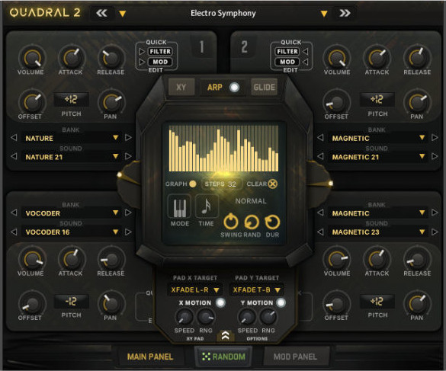Open the MAGNETIC 21 sound dropdown
This screenshot has height=371, width=446.
[x=377, y=157]
